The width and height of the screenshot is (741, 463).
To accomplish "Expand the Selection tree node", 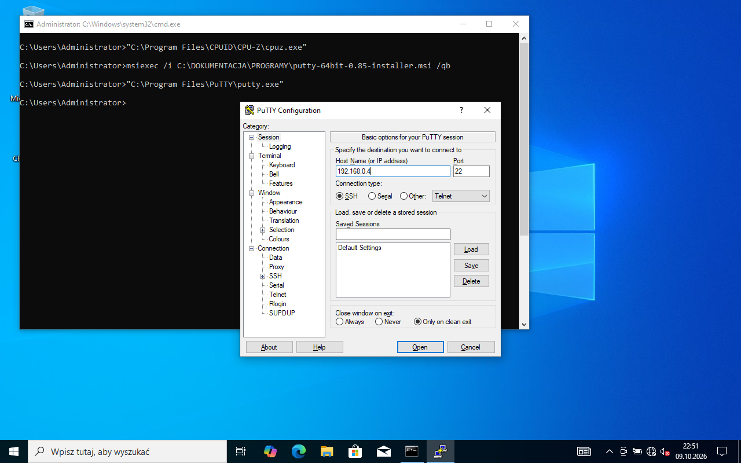I will coord(262,230).
